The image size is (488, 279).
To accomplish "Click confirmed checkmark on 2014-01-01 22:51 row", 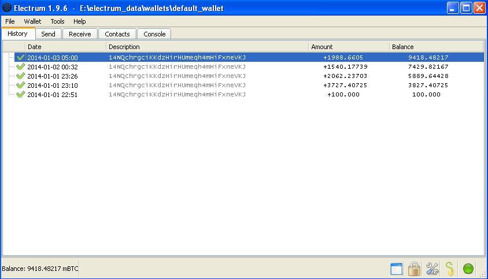I will [21, 94].
